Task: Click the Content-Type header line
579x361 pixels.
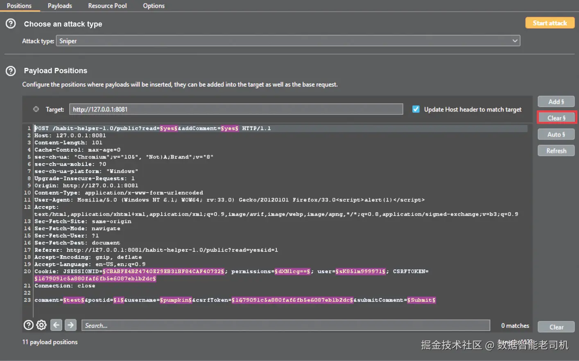Action: coord(119,193)
